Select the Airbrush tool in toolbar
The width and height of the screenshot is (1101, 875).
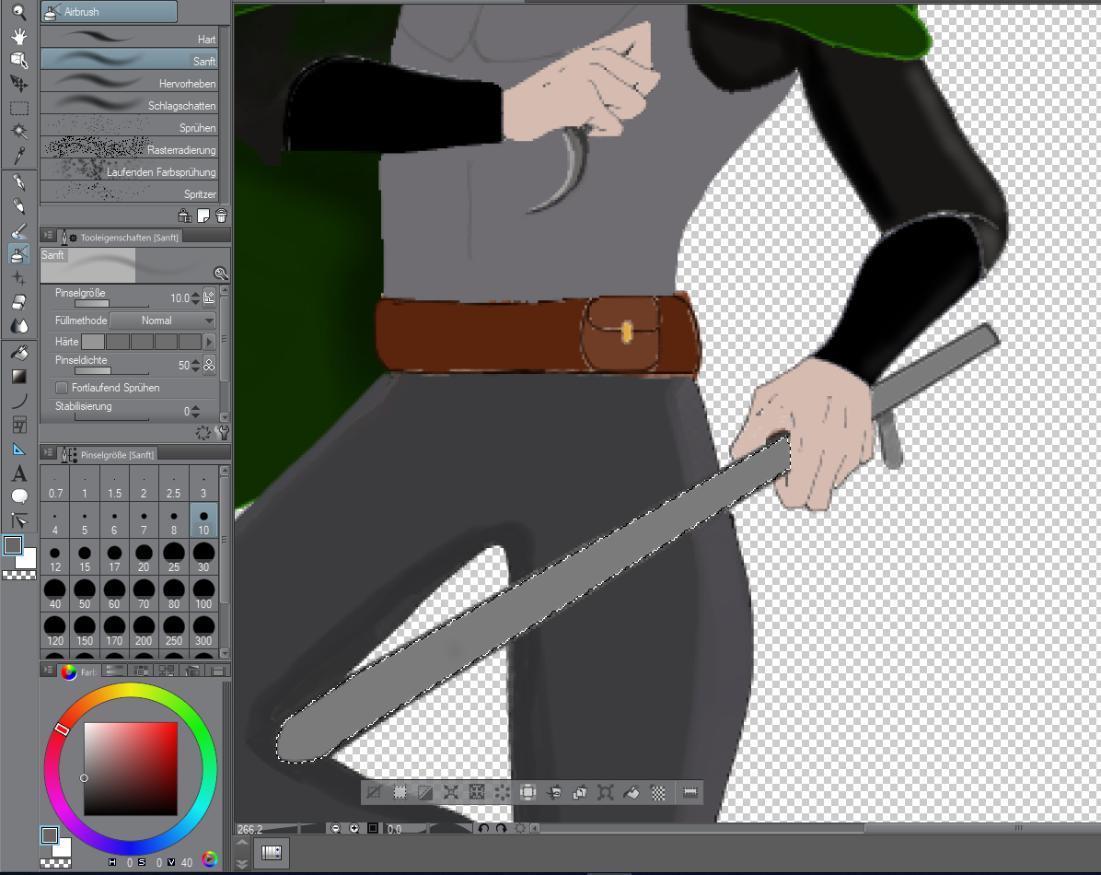click(x=19, y=254)
